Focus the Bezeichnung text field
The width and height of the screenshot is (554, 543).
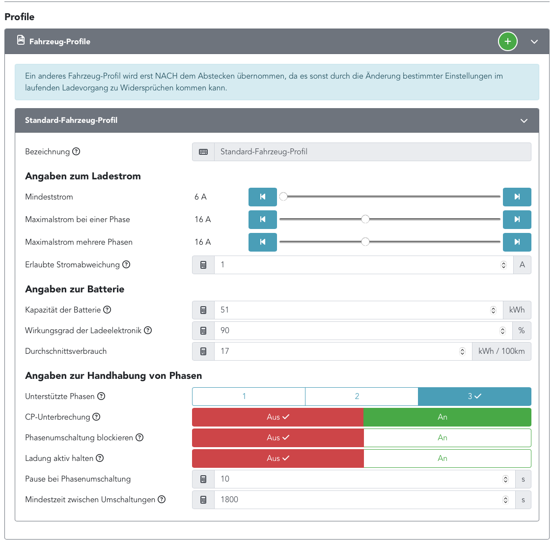pyautogui.click(x=372, y=152)
